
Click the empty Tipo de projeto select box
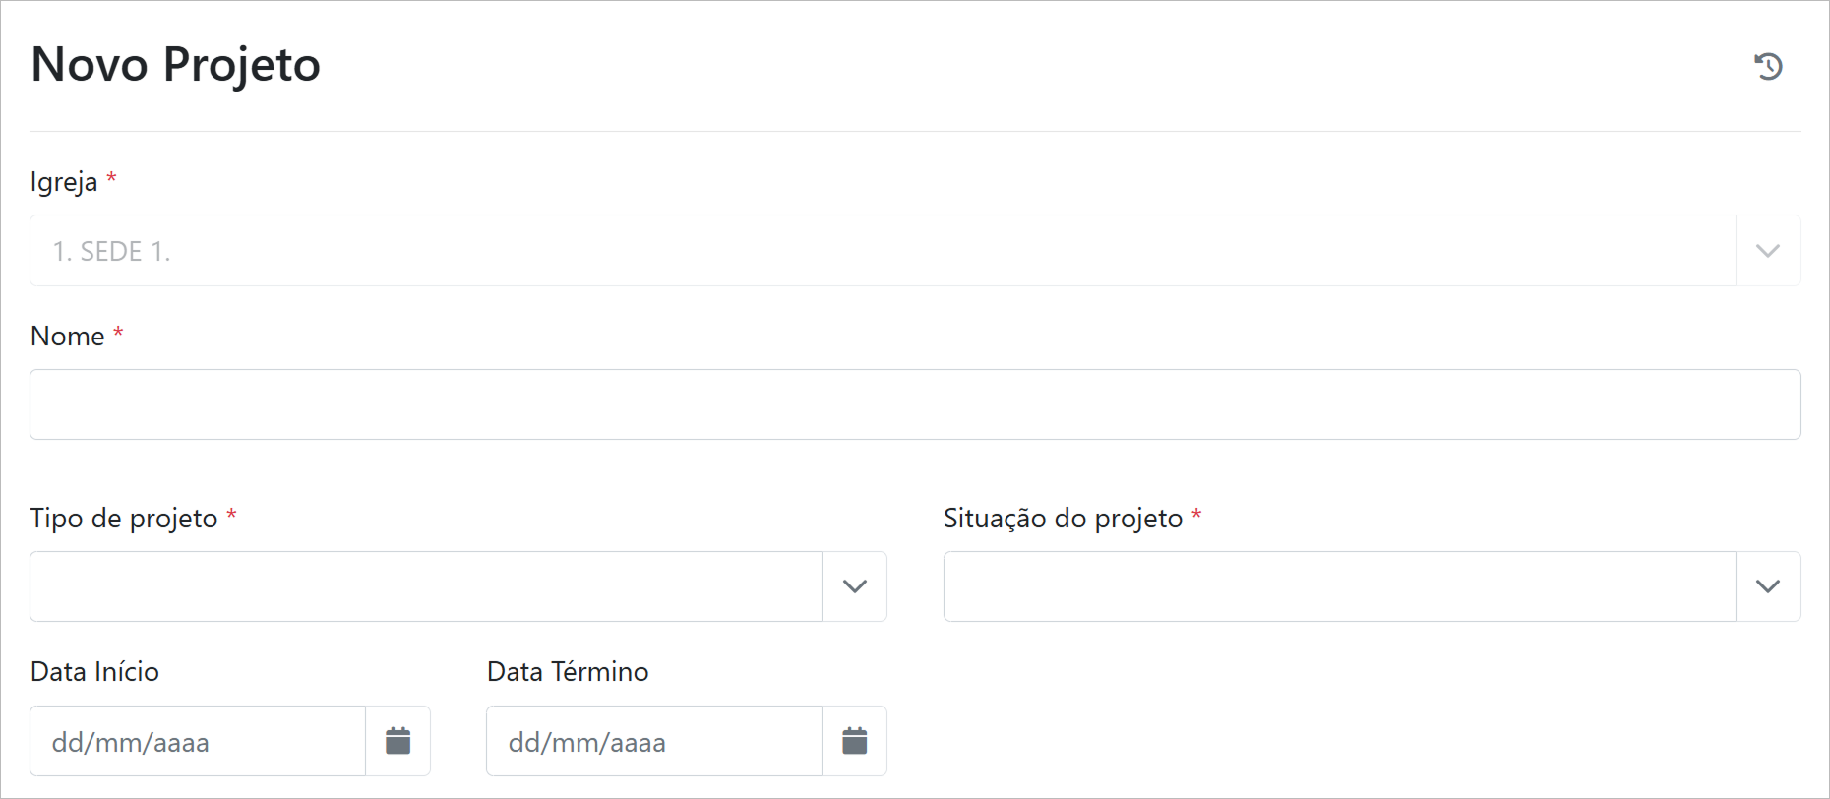tap(425, 586)
